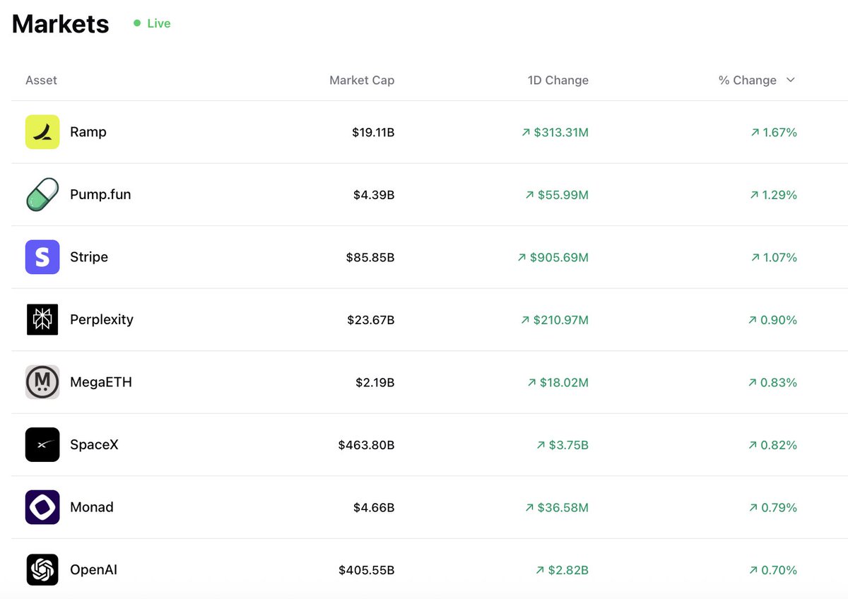Click Stripe 1D change $905.69M
The height and width of the screenshot is (599, 848).
click(x=553, y=257)
